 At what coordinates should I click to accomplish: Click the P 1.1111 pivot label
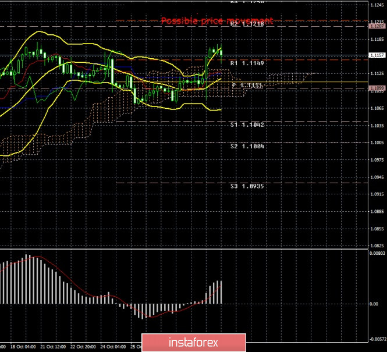click(247, 86)
